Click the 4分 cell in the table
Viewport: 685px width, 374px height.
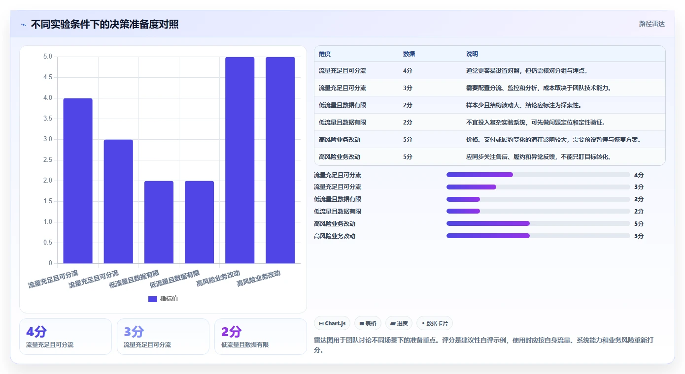tap(408, 71)
